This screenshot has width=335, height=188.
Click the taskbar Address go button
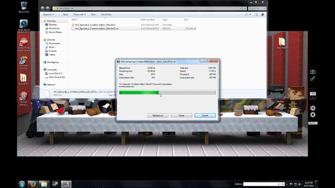tap(283, 184)
